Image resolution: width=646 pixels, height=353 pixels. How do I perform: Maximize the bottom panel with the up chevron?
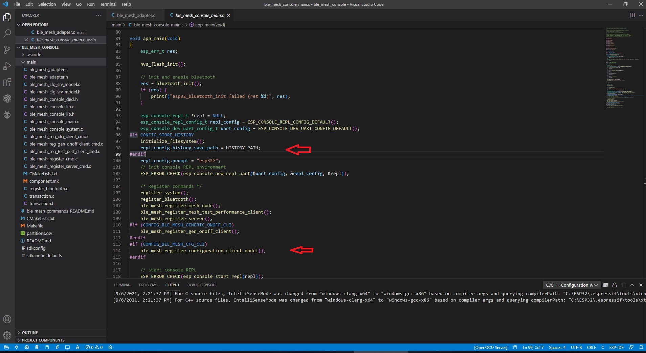pos(632,285)
